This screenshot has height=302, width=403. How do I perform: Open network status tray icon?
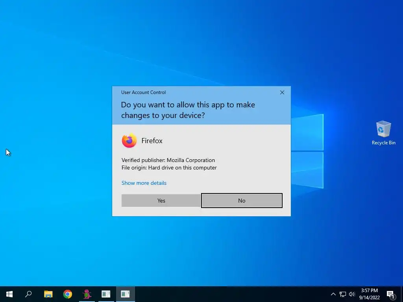click(x=343, y=294)
